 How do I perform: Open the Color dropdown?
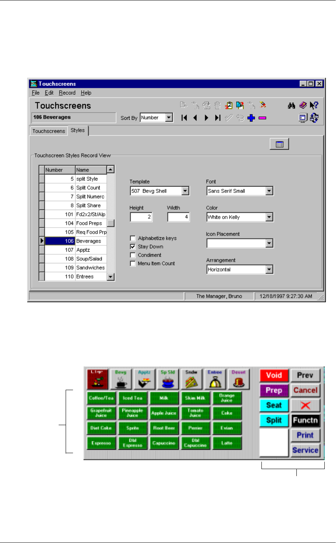[x=270, y=217]
